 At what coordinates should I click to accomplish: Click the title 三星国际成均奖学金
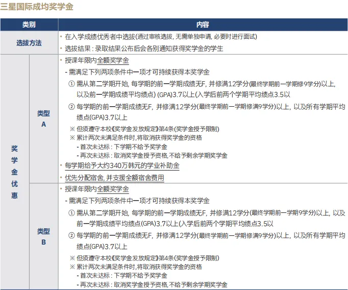coord(37,7)
